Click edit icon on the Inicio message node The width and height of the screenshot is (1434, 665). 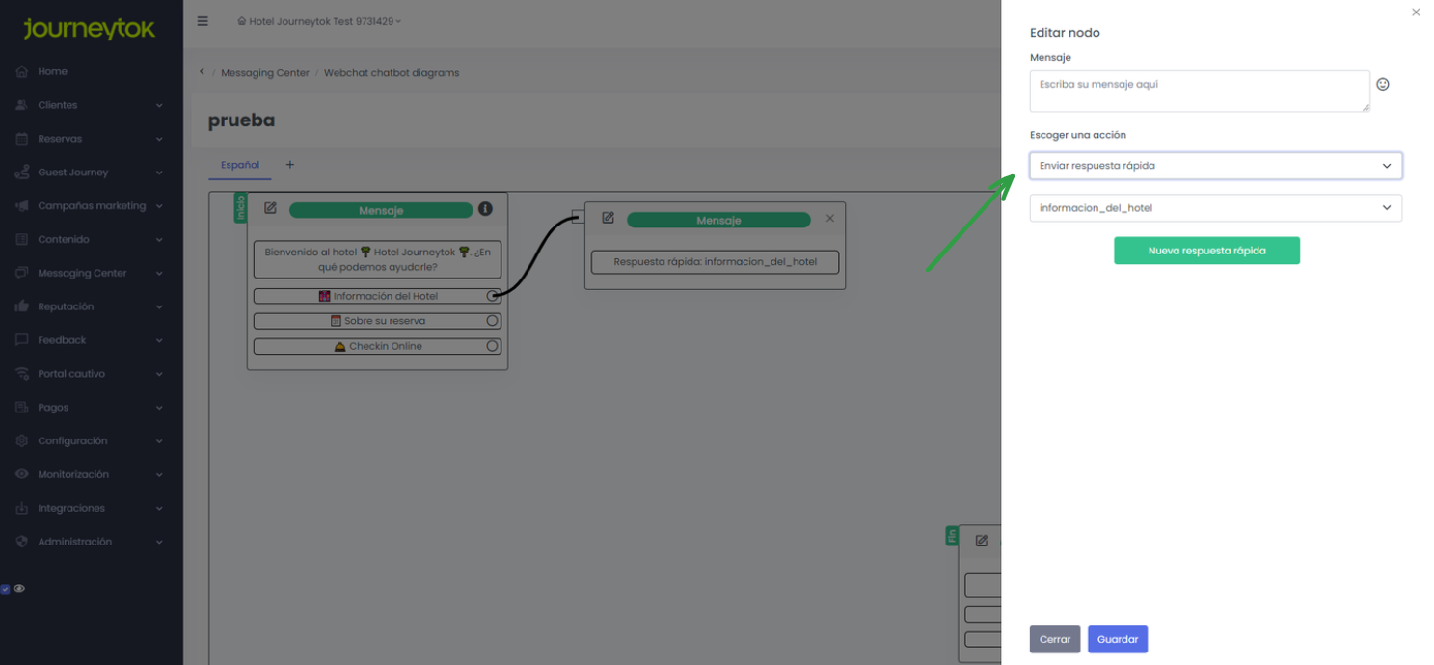coord(270,209)
